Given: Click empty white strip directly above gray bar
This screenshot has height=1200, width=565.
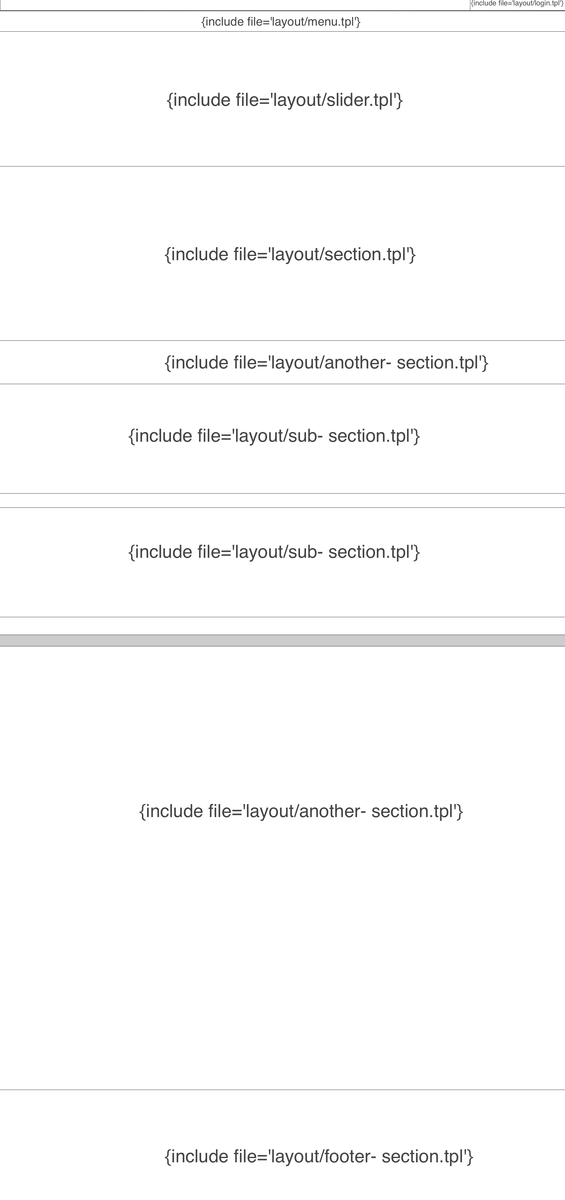Looking at the screenshot, I should click(282, 626).
